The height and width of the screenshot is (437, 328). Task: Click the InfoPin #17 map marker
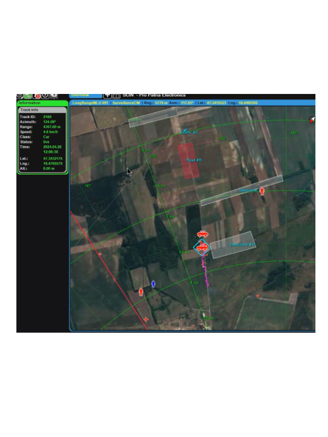[186, 131]
